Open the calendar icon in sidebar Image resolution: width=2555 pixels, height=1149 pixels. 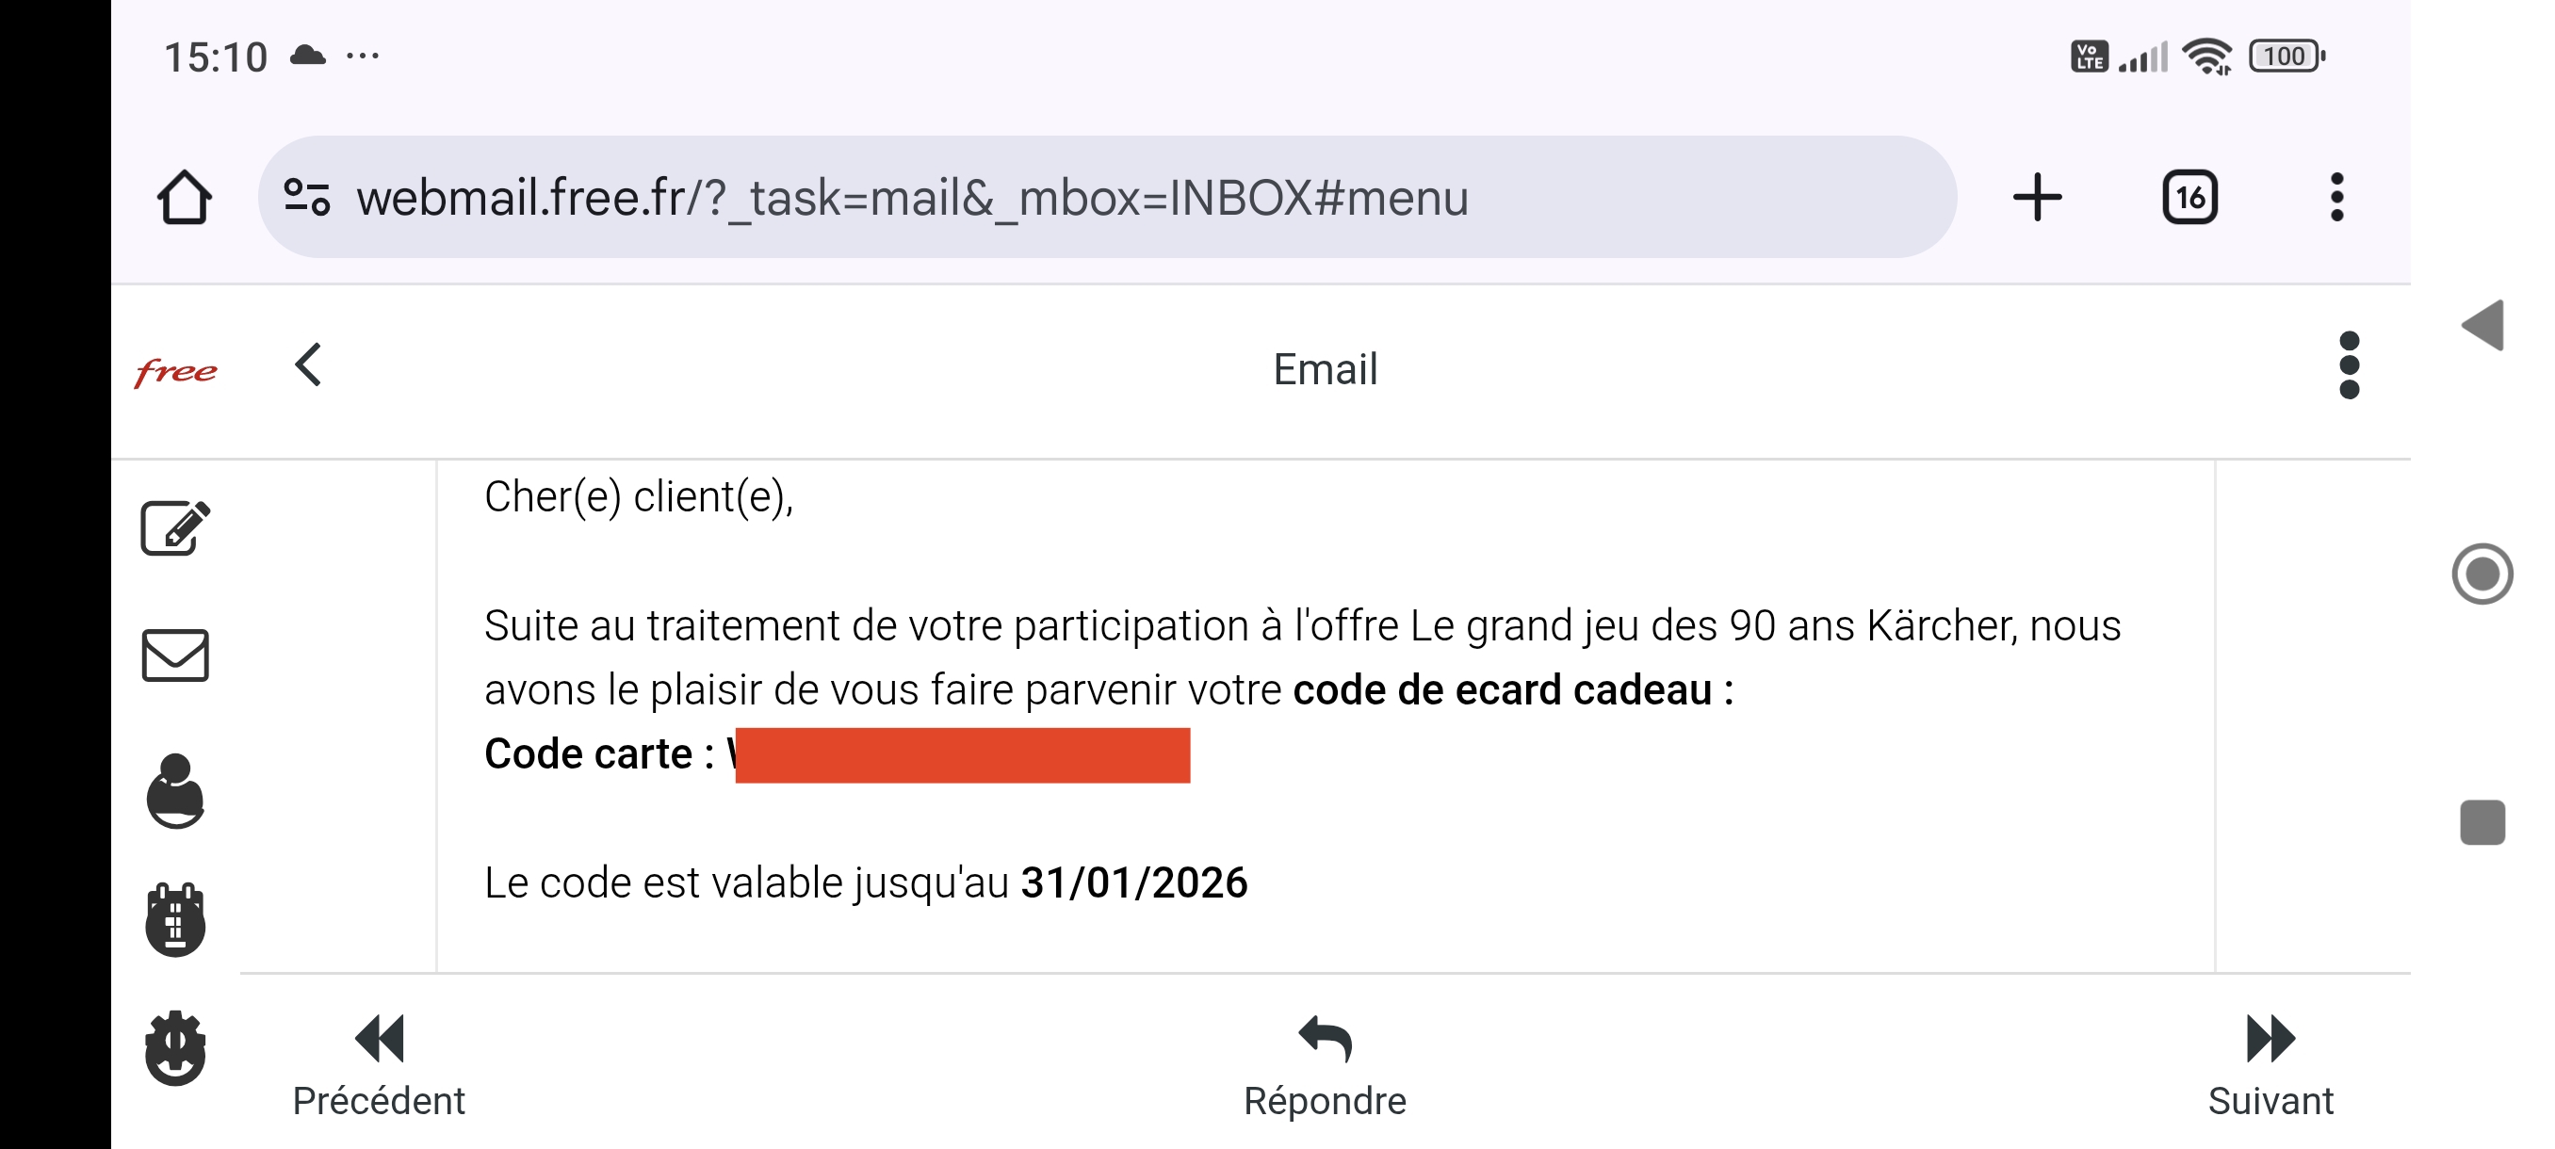tap(175, 920)
